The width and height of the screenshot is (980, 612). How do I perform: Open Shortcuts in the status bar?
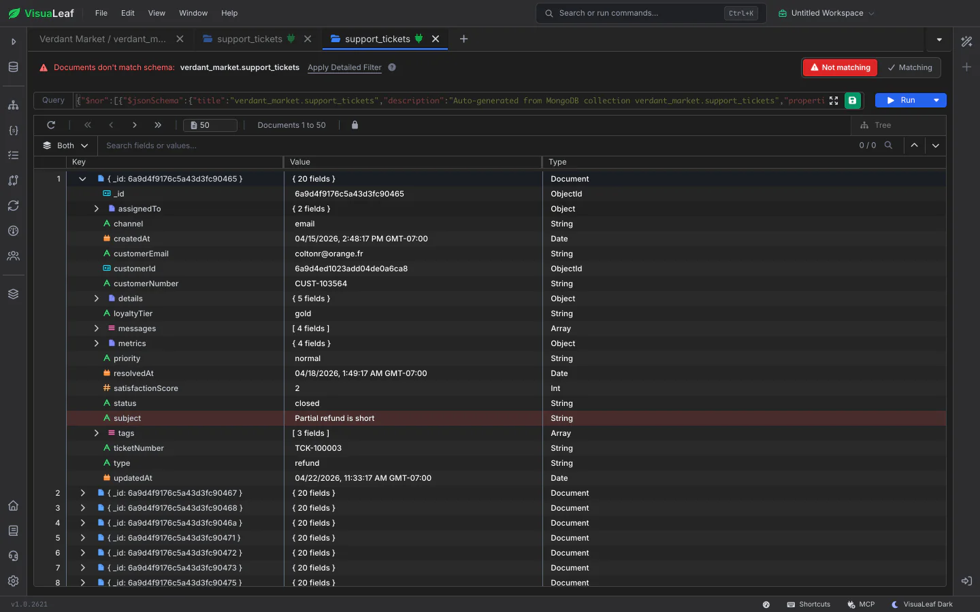point(808,605)
